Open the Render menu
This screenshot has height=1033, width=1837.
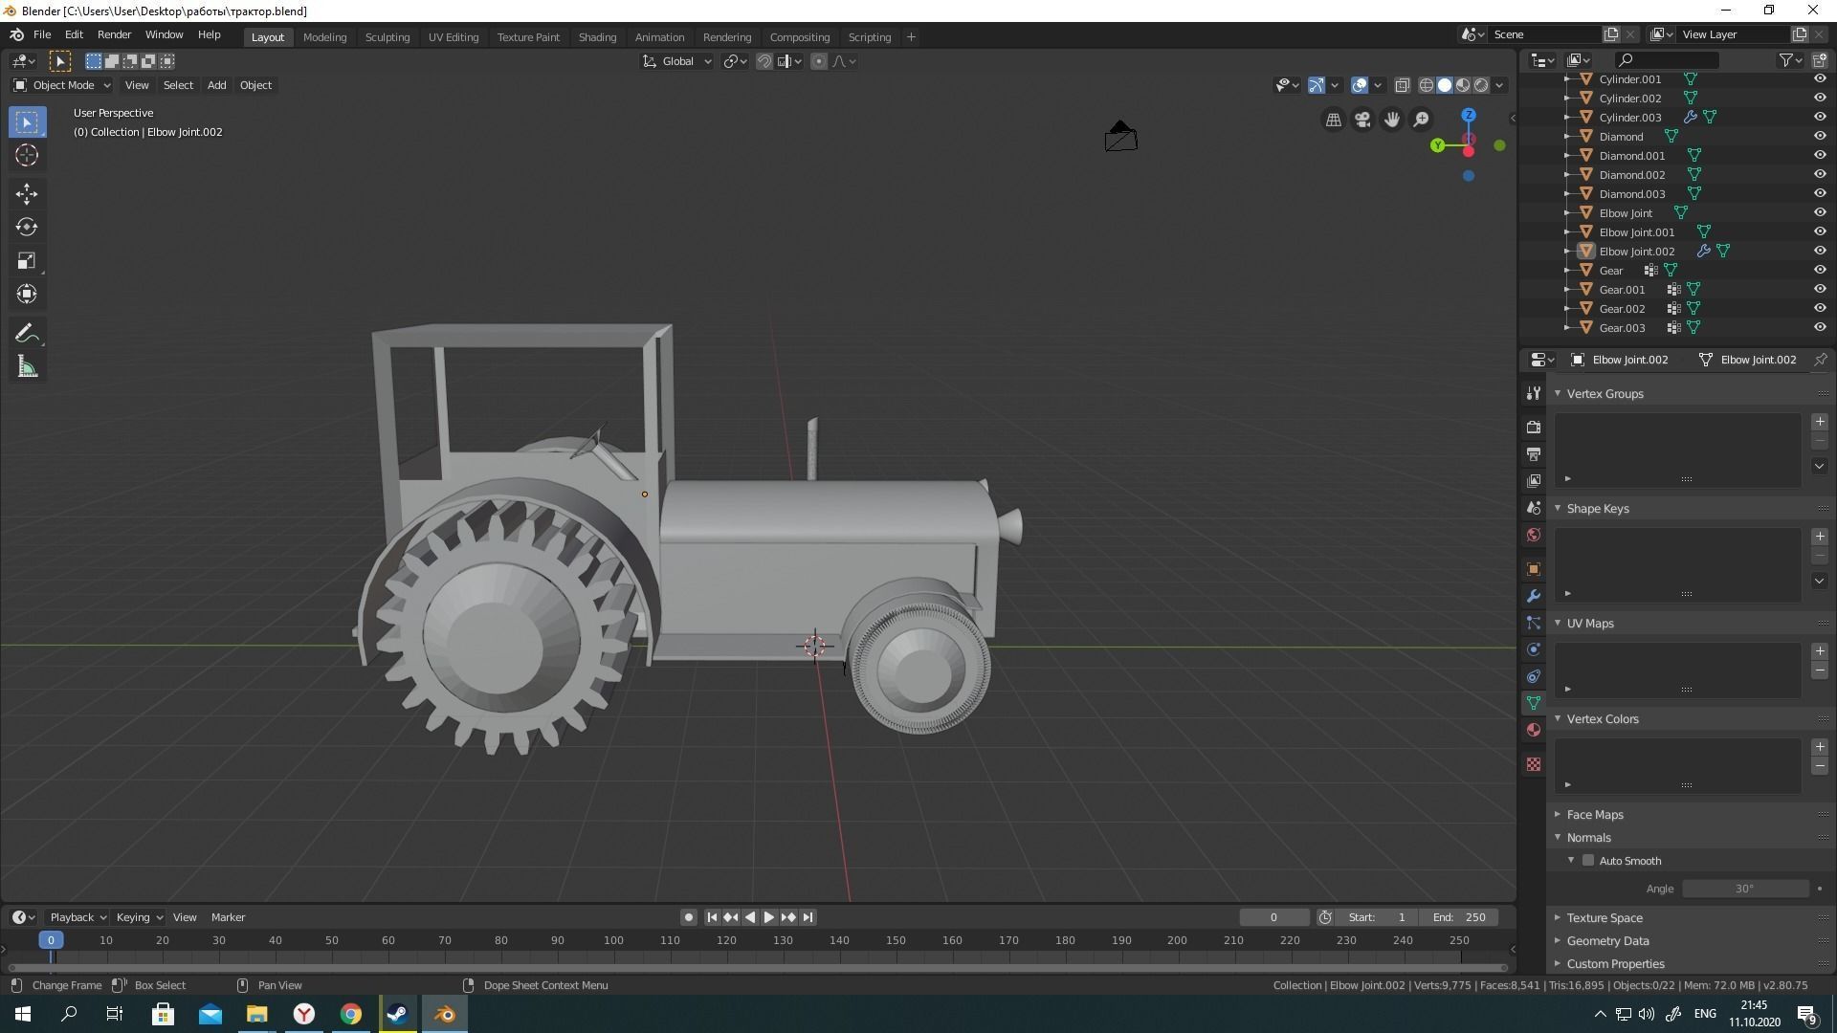[x=114, y=34]
